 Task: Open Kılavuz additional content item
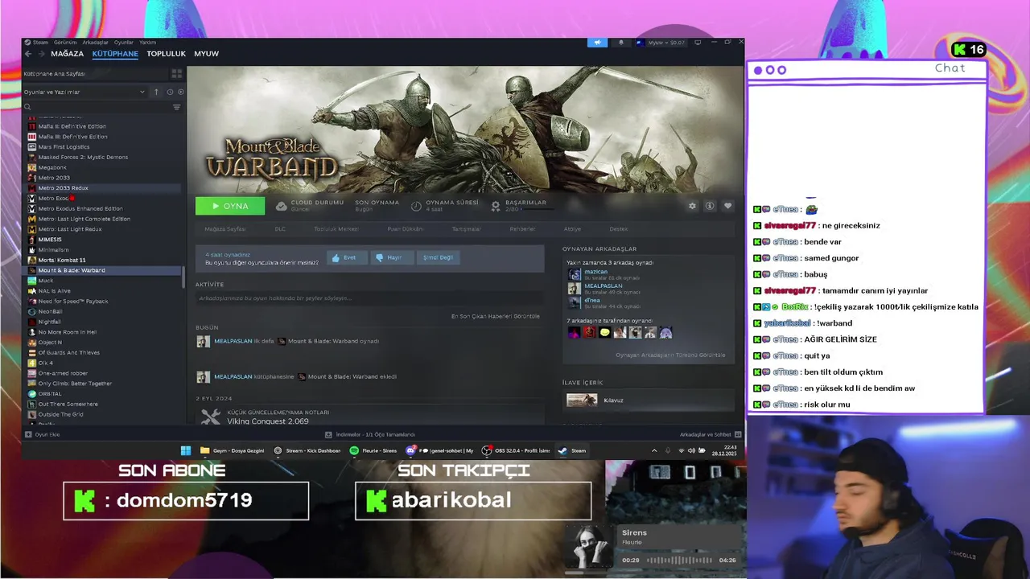pyautogui.click(x=649, y=400)
